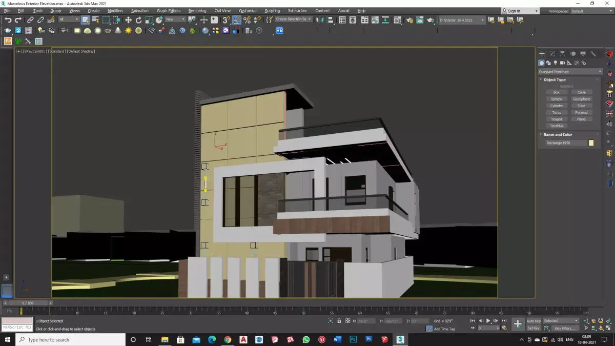The height and width of the screenshot is (346, 615).
Task: Open the Graph Editors menu
Action: [x=169, y=11]
